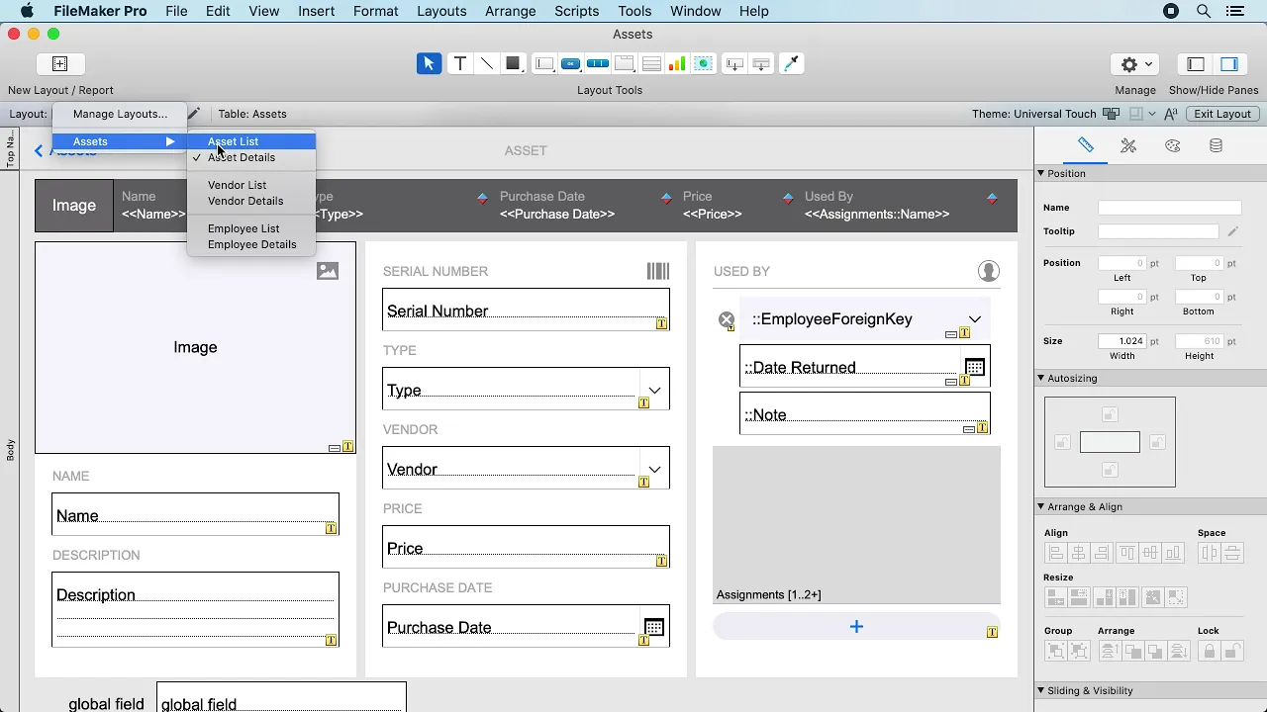Select the arrow Selection tool
The height and width of the screenshot is (712, 1267).
point(429,63)
